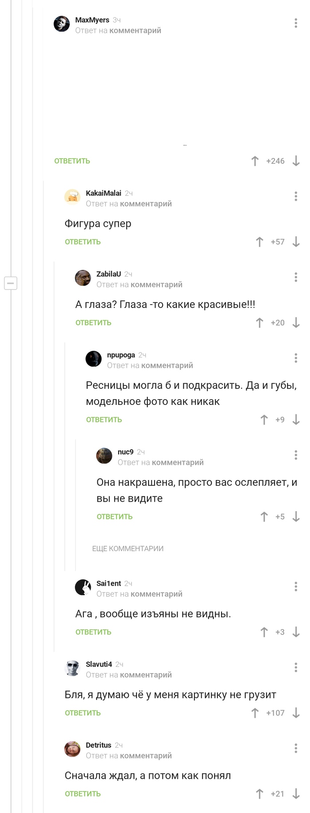Viewport: 310px width, 813px height.
Task: Downvote npupoga's comment with +9 rating
Action: pos(296,420)
